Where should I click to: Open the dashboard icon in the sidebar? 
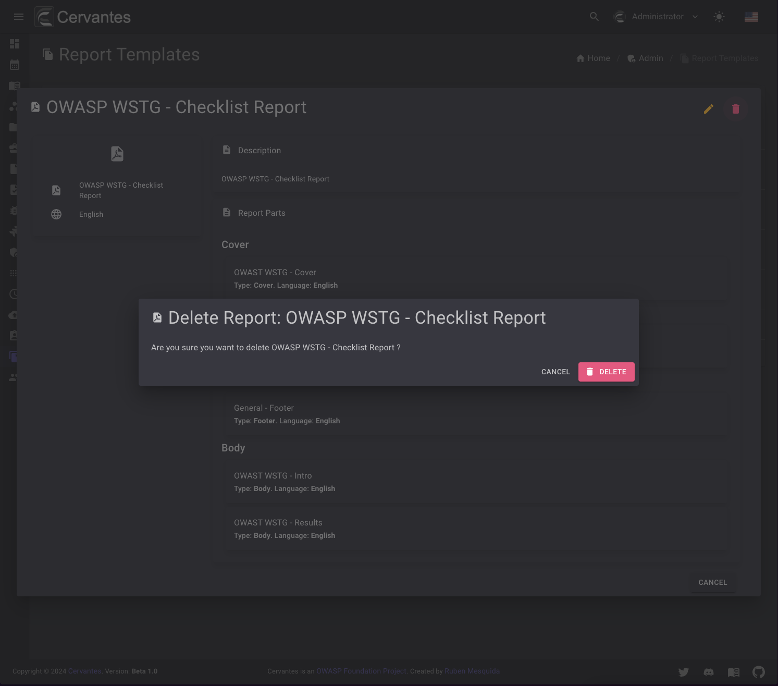coord(15,44)
